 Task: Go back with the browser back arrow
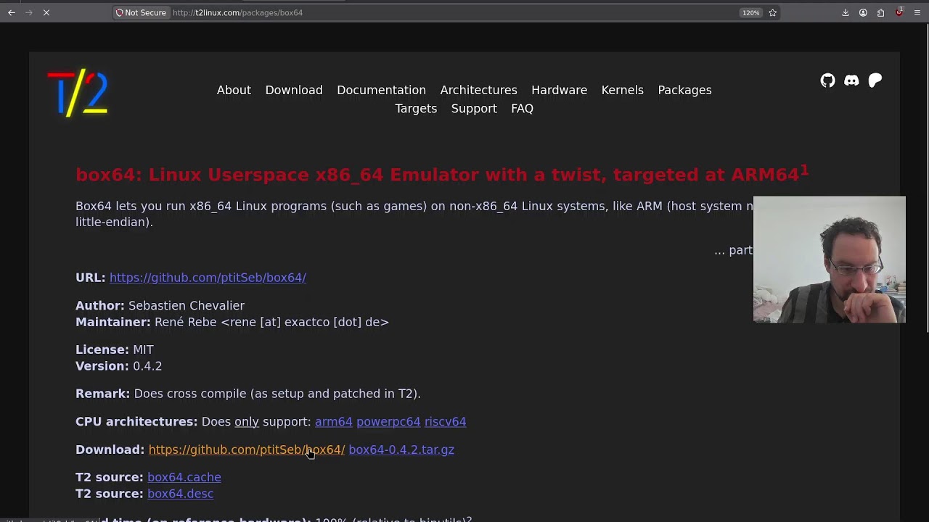click(12, 12)
